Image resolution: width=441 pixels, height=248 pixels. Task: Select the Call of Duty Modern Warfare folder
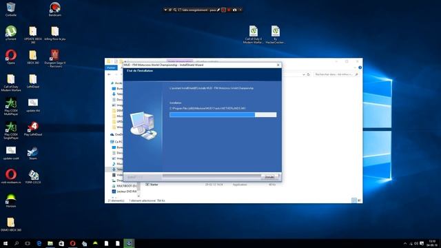11,83
